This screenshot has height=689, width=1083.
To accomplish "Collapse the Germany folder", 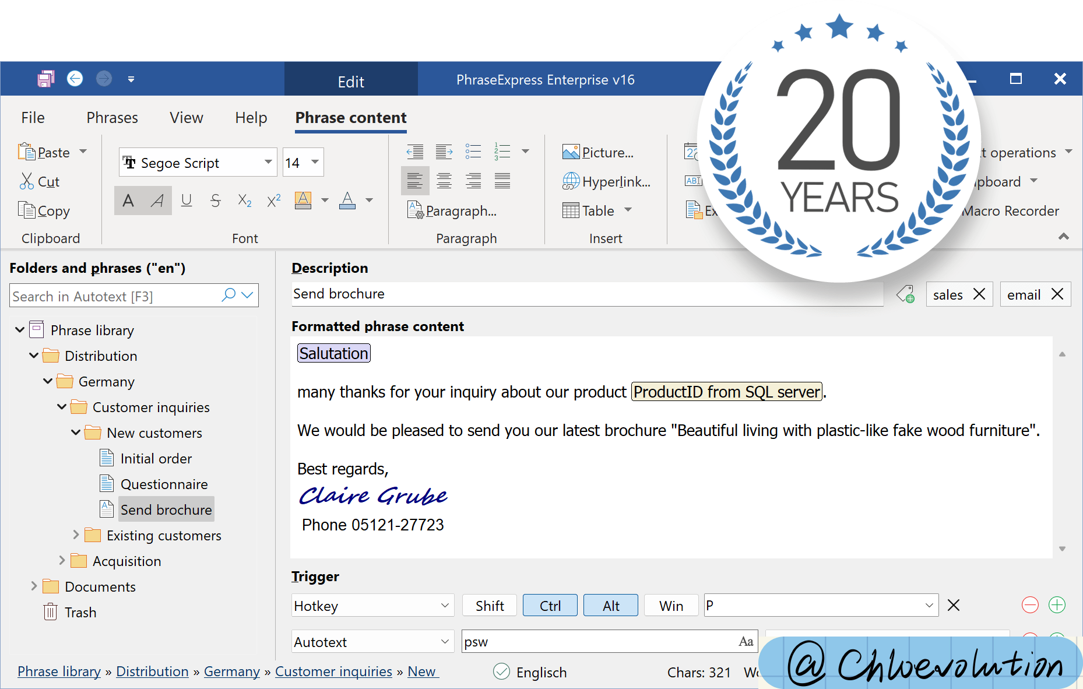I will click(48, 381).
